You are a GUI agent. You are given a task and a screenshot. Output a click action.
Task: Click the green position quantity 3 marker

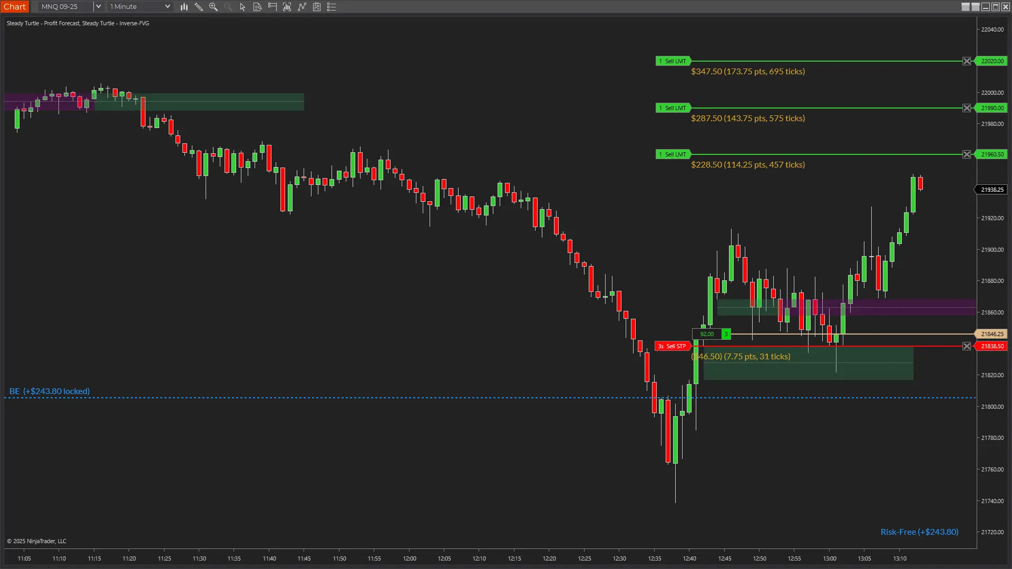726,334
